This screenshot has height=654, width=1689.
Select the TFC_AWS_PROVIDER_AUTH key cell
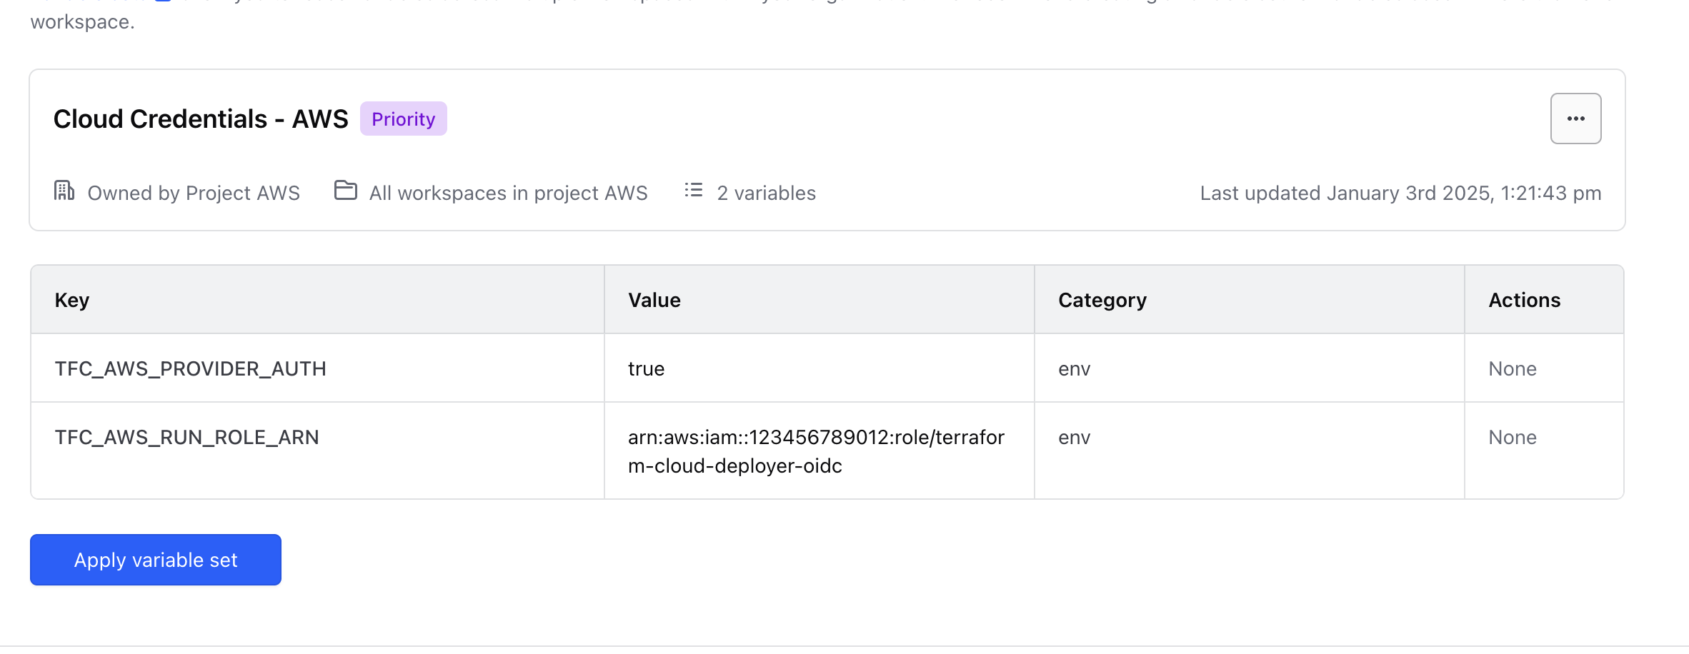190,368
